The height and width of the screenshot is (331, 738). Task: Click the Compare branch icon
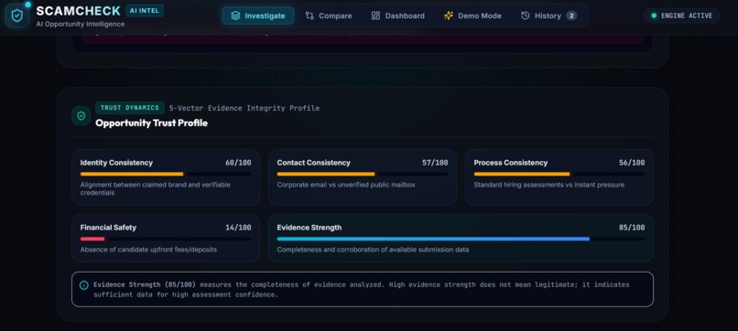click(x=309, y=16)
